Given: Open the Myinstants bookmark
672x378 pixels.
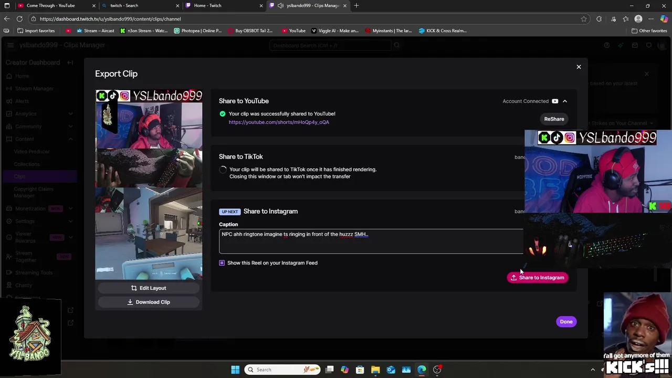Looking at the screenshot, I should pyautogui.click(x=388, y=31).
